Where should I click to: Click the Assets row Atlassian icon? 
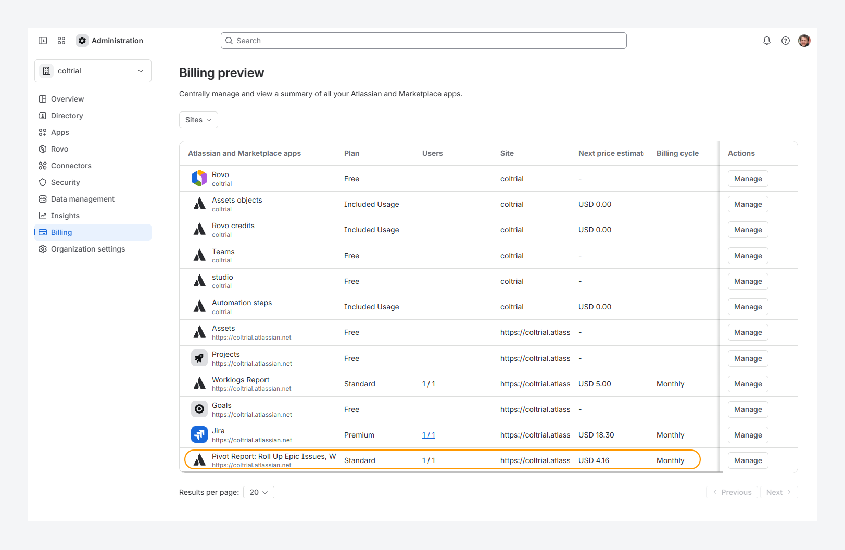[199, 332]
